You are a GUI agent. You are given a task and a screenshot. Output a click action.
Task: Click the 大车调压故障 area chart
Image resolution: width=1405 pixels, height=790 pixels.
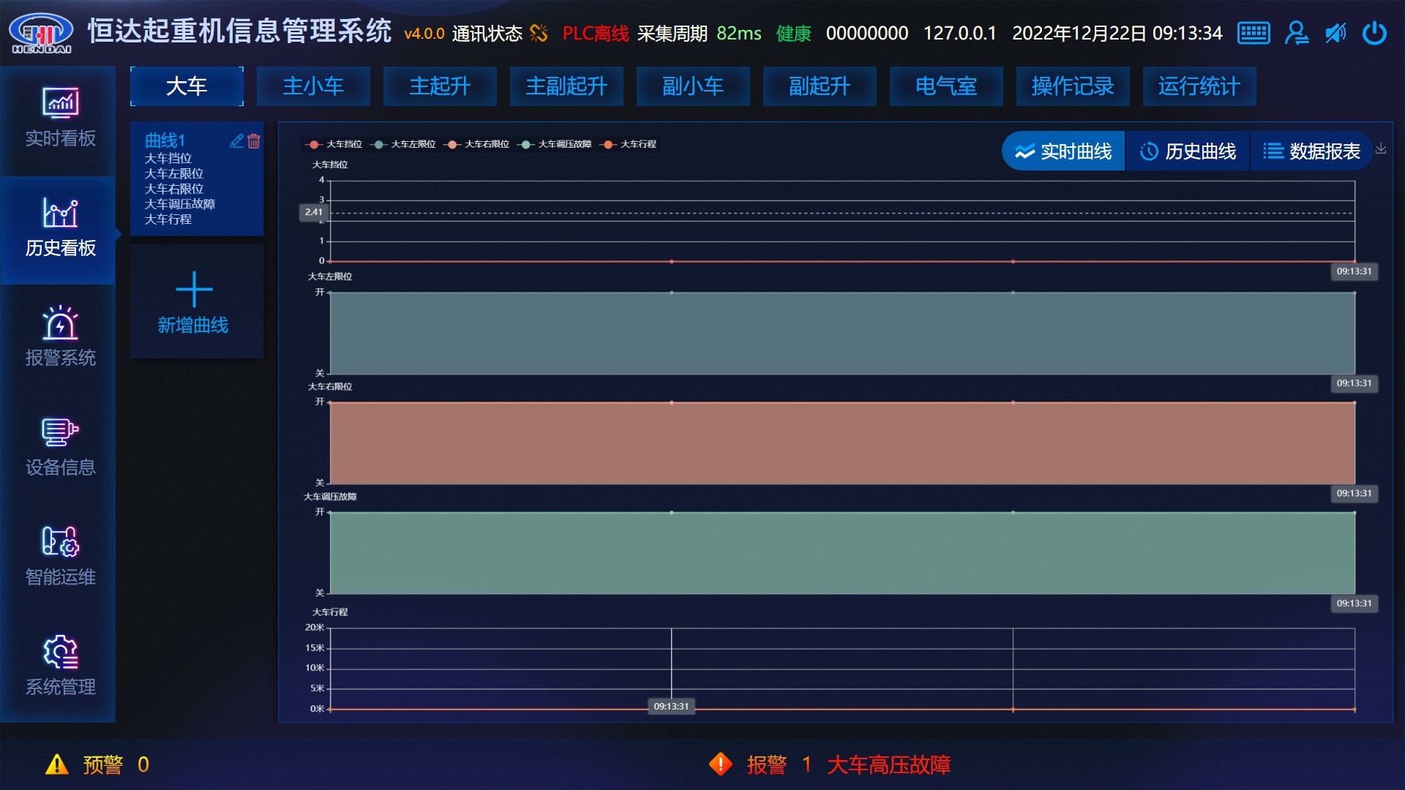point(842,553)
